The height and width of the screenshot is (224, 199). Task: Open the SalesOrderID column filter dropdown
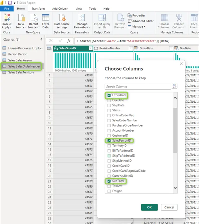click(91, 48)
